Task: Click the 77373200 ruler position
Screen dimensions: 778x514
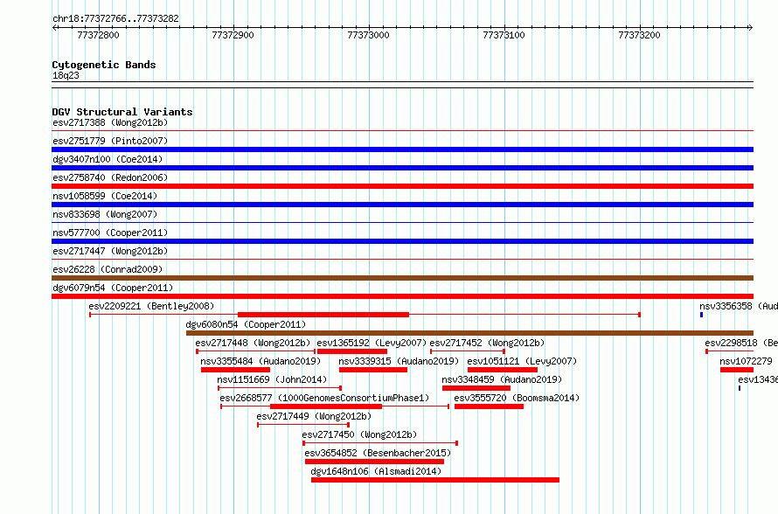Action: tap(639, 35)
